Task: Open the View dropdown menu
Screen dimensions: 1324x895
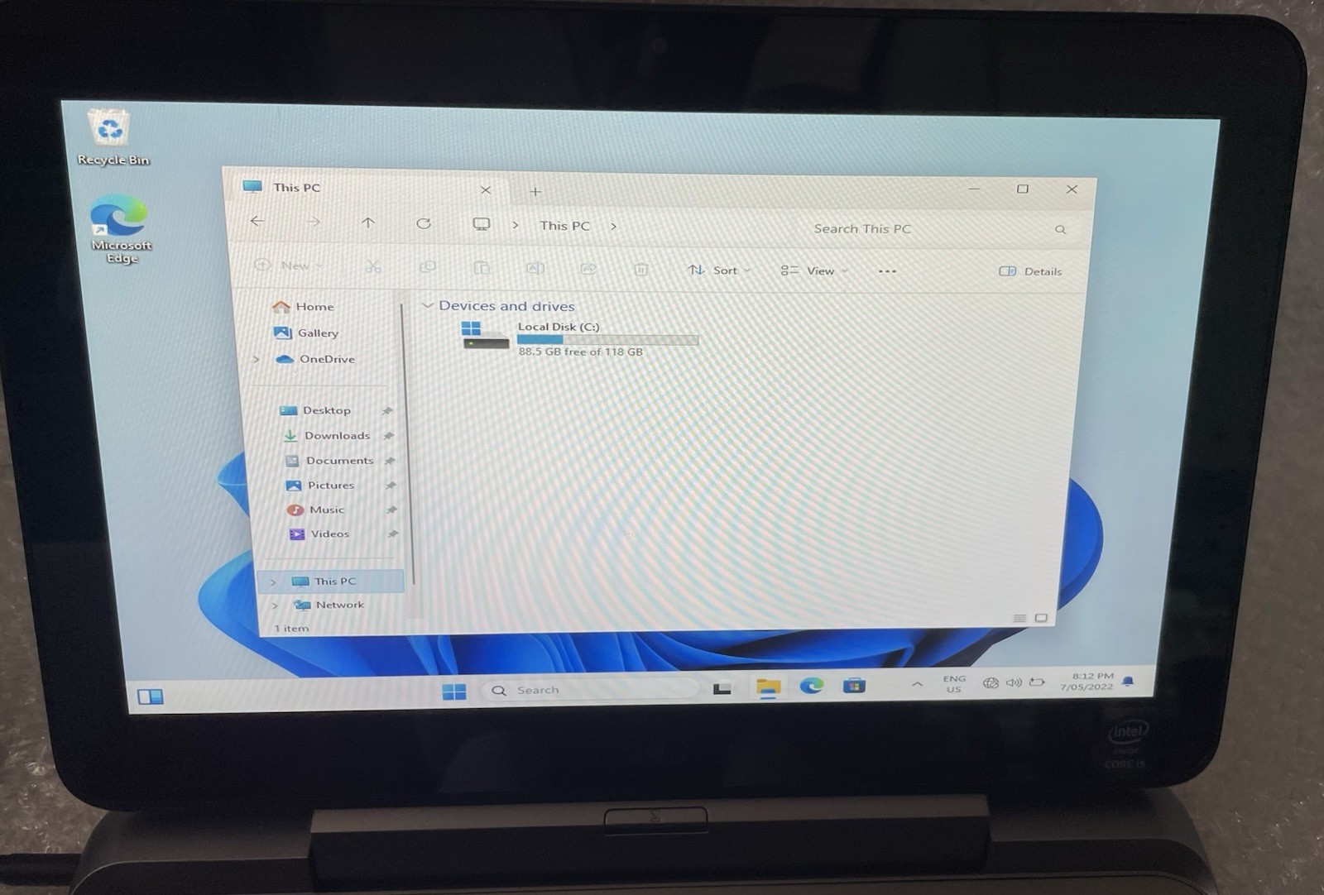Action: coord(813,270)
